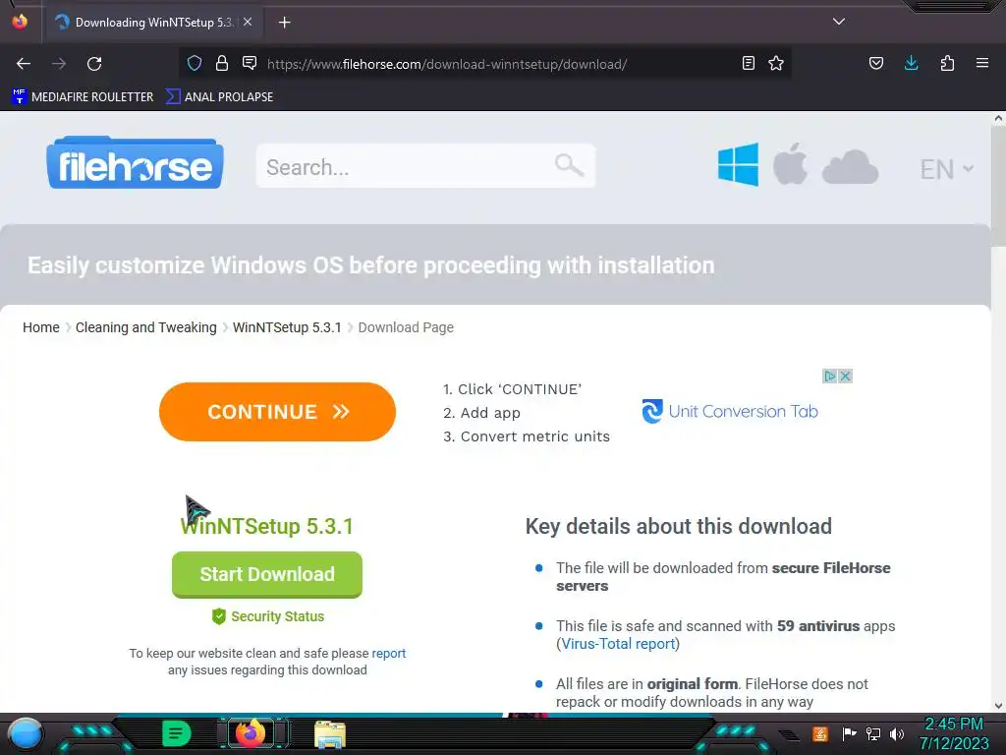Image resolution: width=1006 pixels, height=755 pixels.
Task: View site security padlock info
Action: coord(222,63)
